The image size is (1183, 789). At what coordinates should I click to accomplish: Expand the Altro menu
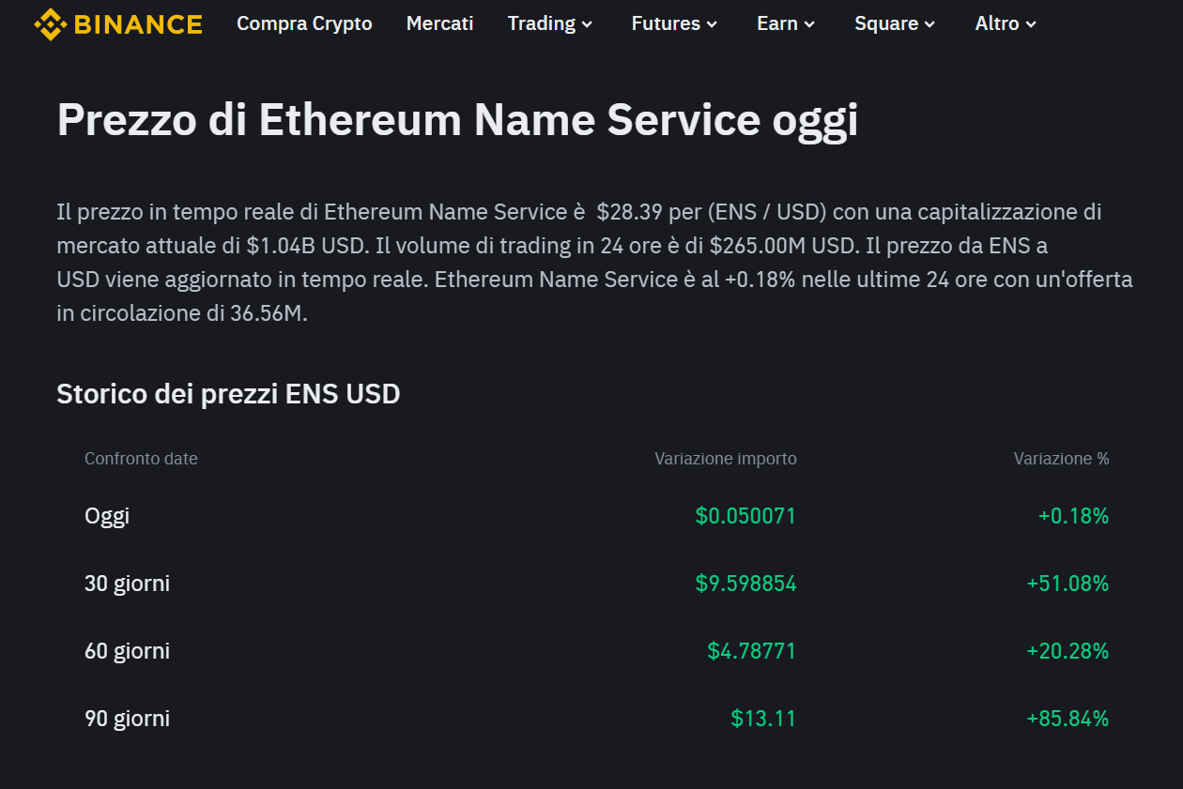coord(1006,23)
